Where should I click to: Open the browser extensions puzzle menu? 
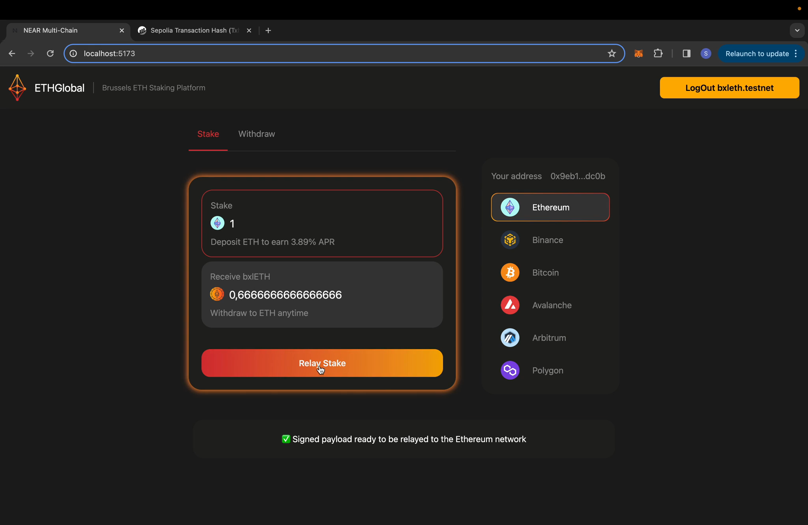[658, 53]
